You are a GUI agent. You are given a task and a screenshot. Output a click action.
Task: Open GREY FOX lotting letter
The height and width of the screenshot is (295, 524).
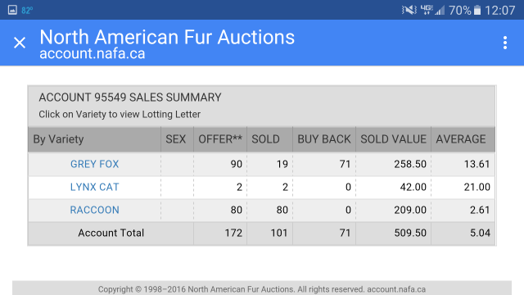[95, 164]
